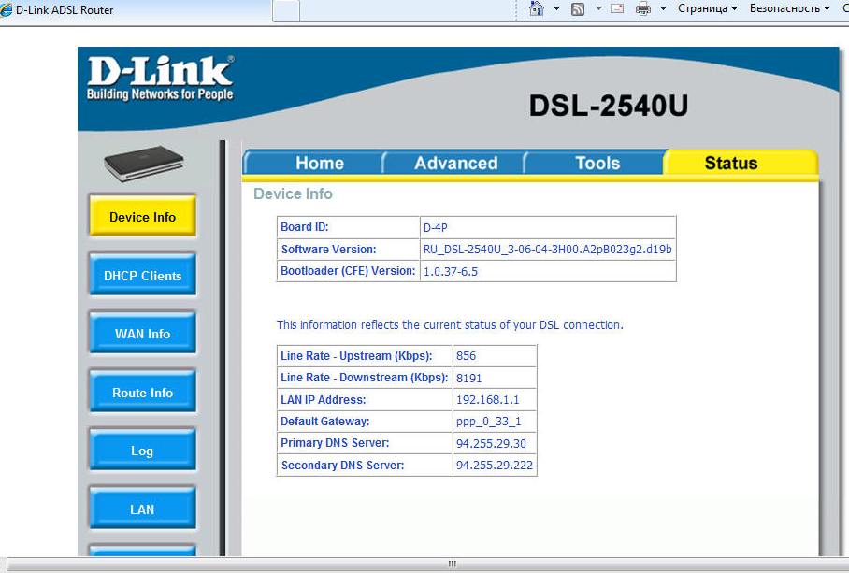Switch to the Home tab
Screen dimensions: 849x573
click(319, 163)
